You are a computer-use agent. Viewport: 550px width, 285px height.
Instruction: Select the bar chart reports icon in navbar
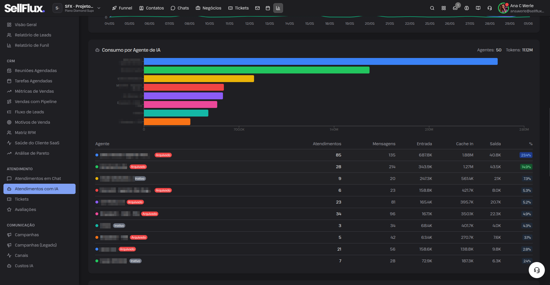(278, 8)
